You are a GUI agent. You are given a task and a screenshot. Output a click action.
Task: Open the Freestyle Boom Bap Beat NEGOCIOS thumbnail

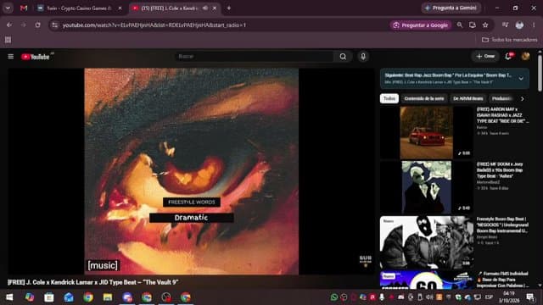426,242
